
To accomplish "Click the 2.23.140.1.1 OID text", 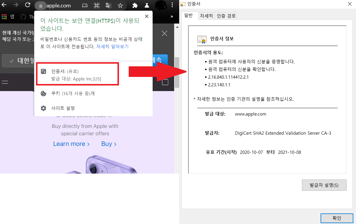I will pos(219,85).
